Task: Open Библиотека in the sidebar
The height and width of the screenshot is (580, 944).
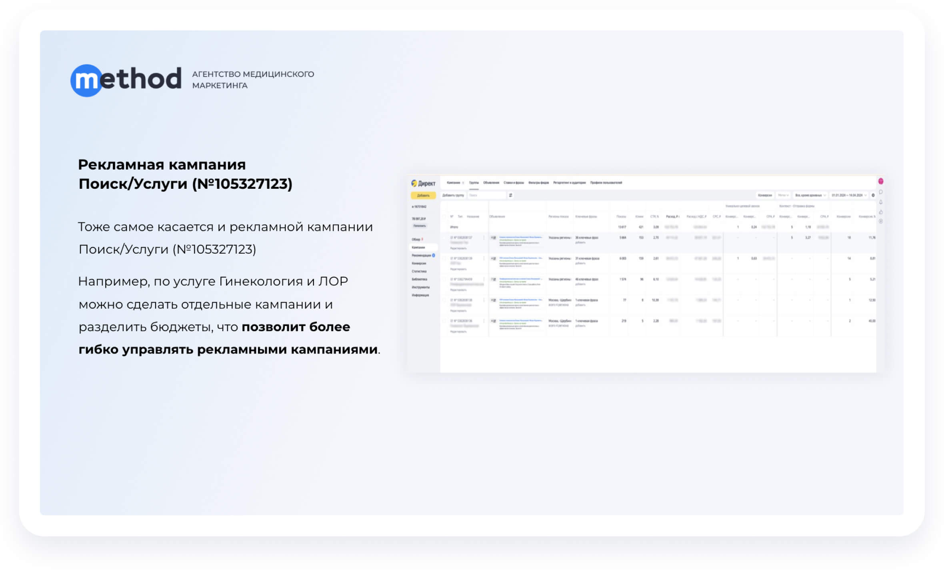Action: point(419,279)
